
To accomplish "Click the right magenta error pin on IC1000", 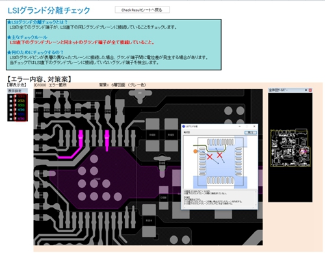I will [107, 140].
